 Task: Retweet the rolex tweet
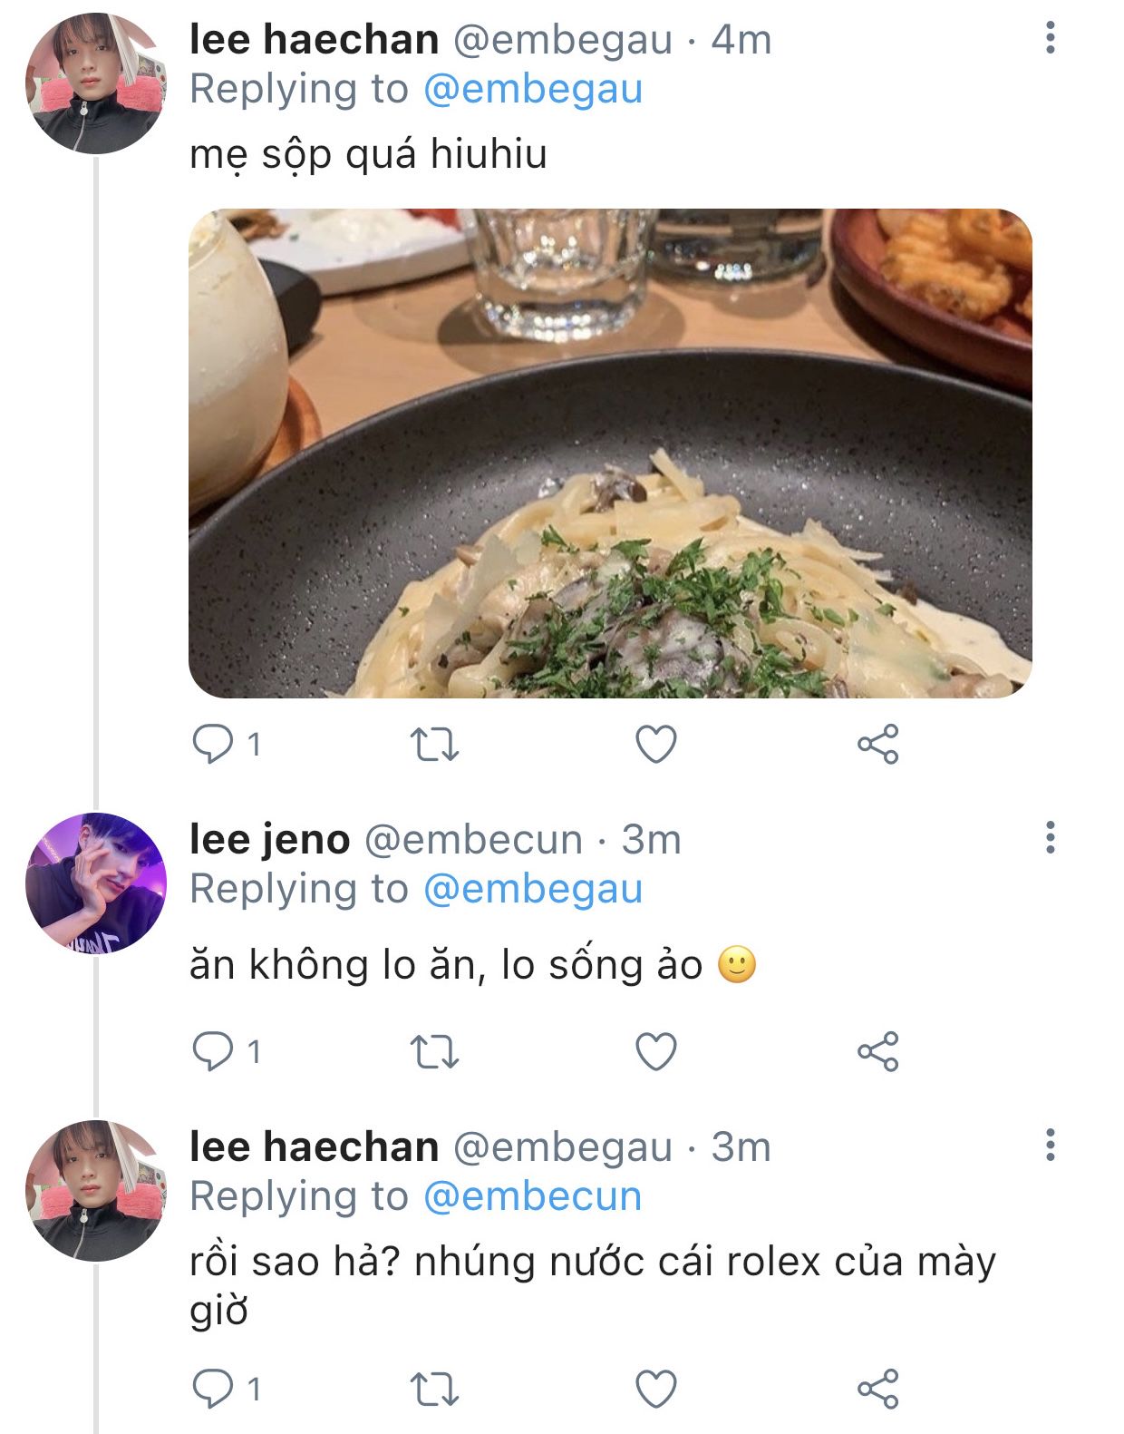(x=434, y=1389)
